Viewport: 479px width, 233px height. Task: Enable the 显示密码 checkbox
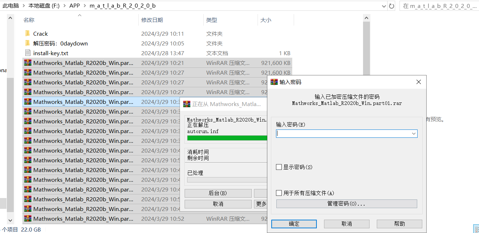(279, 167)
